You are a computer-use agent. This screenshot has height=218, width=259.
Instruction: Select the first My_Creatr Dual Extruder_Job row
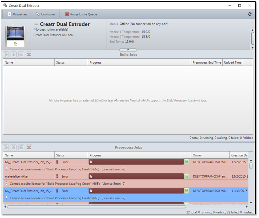(x=126, y=162)
